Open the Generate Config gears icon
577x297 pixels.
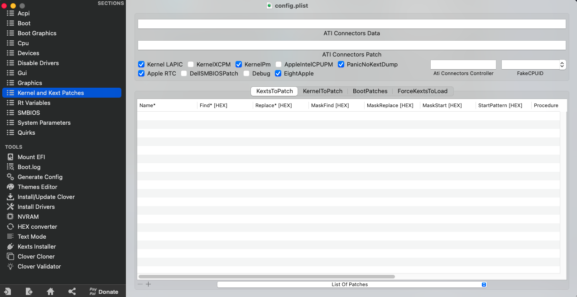tap(10, 177)
